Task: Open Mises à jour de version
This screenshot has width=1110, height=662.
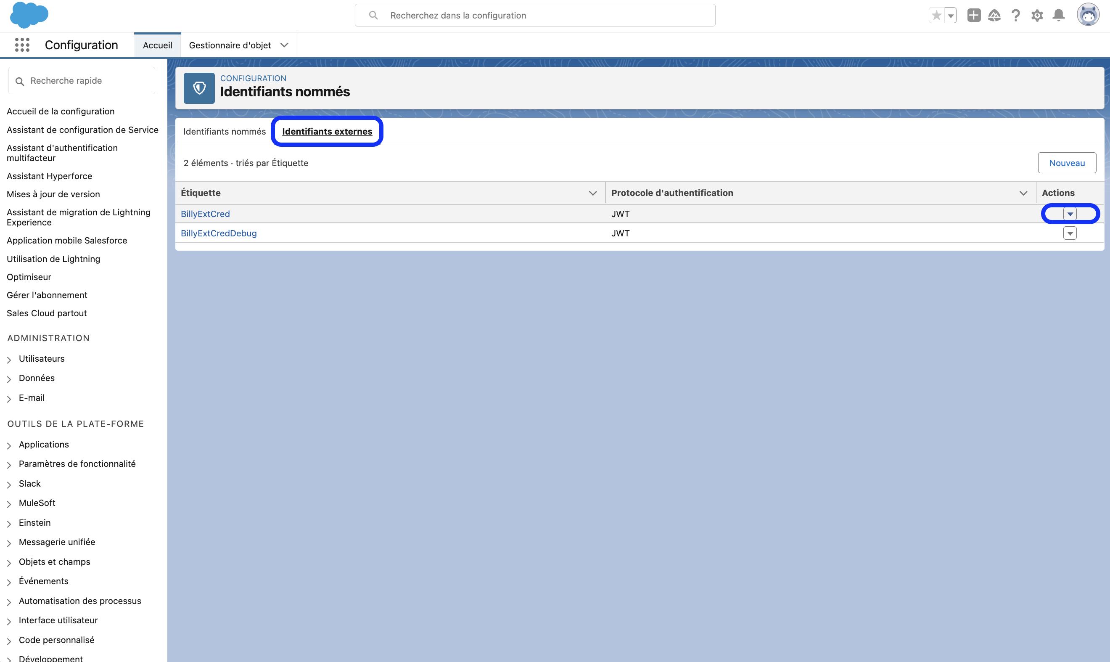Action: (53, 194)
